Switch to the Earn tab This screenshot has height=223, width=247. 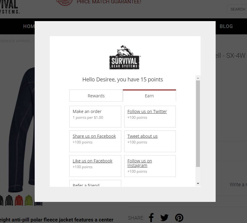[x=149, y=96]
